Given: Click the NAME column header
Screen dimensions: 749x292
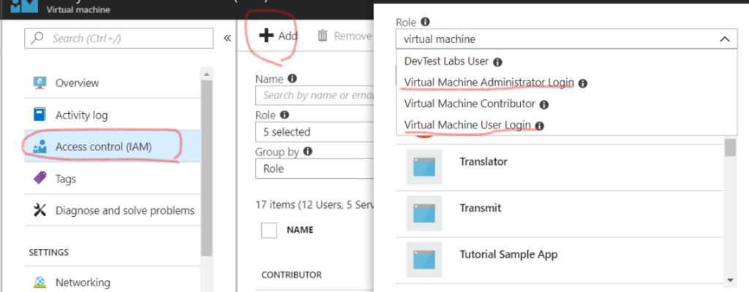Looking at the screenshot, I should [x=300, y=230].
